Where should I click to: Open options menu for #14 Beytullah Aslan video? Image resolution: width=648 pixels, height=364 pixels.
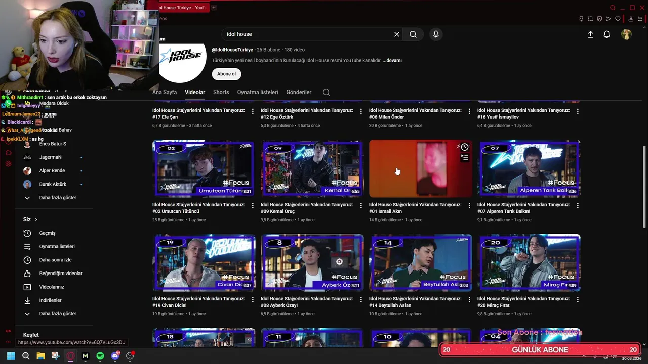(x=469, y=299)
